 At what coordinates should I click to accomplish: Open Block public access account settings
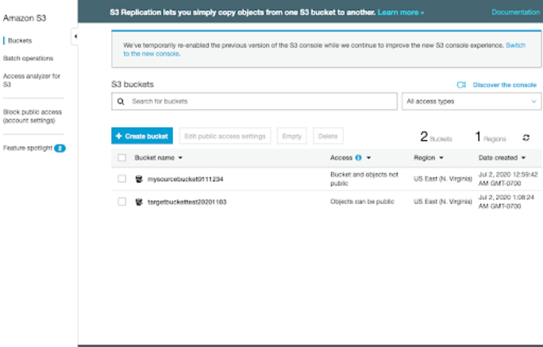click(32, 116)
